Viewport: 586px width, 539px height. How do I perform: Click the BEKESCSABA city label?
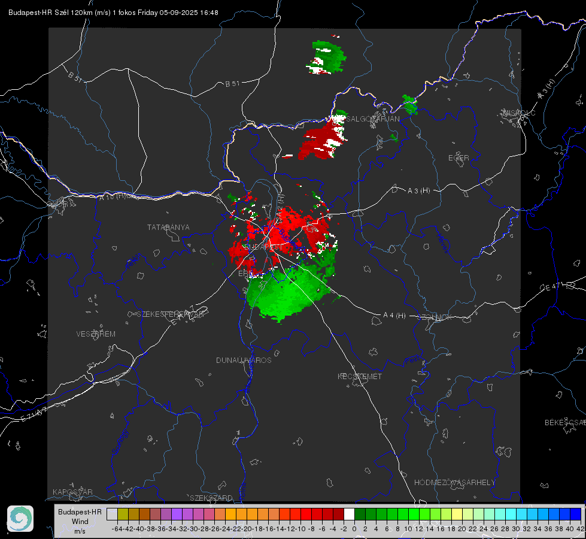[564, 423]
